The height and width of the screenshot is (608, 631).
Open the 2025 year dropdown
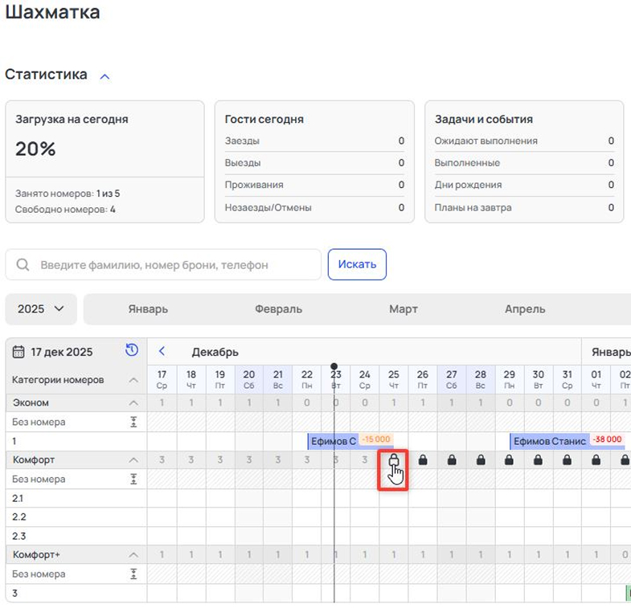pyautogui.click(x=41, y=309)
